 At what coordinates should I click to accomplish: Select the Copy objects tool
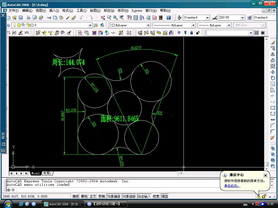pos(273,48)
